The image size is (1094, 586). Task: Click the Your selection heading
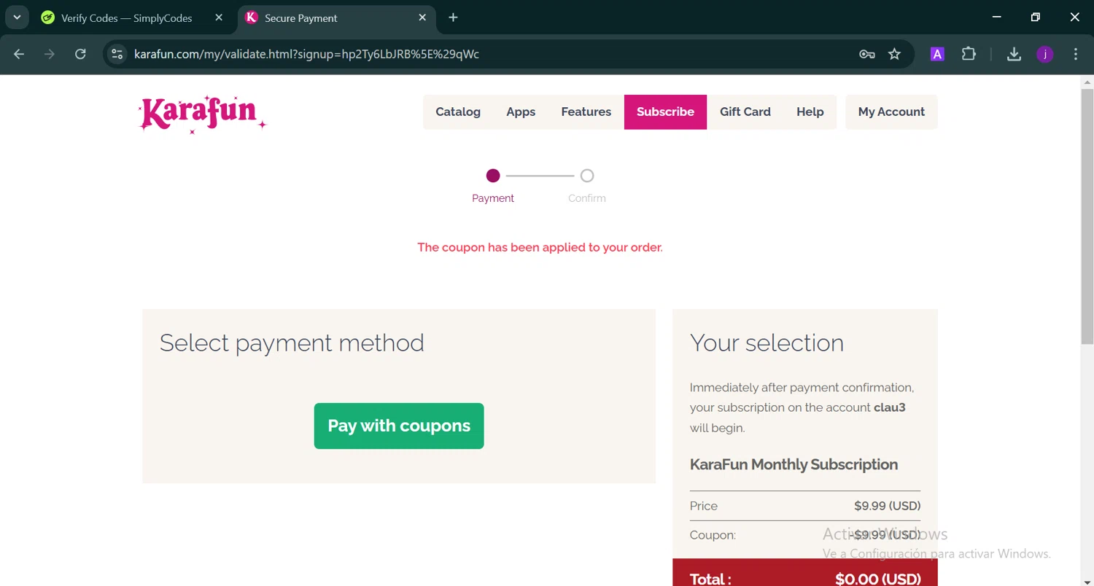(767, 343)
